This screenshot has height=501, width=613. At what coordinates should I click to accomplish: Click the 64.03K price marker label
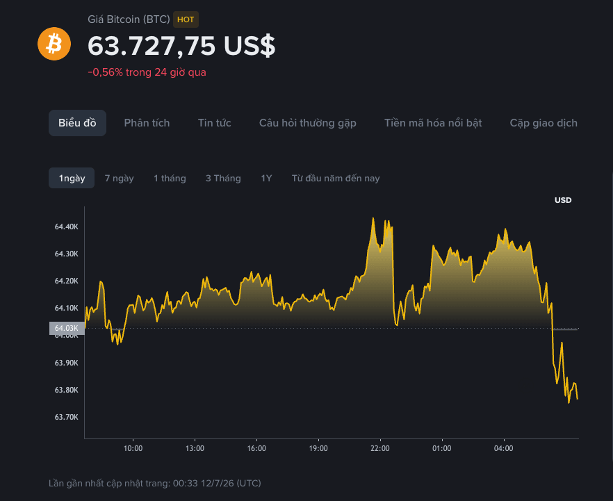point(67,328)
